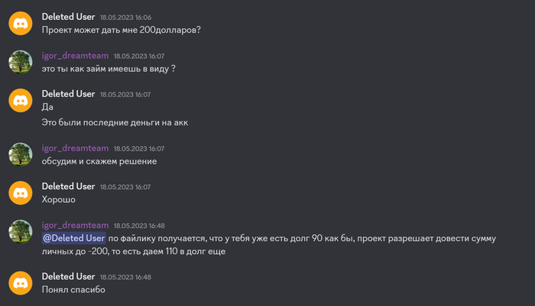Screen dimensions: 535x306
Task: Click the text 'Понял спасибо'
Action: click(73, 290)
